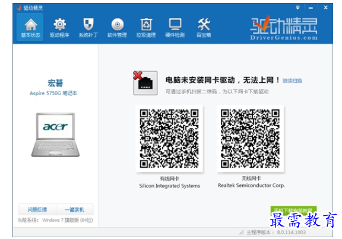
Task: Minimize the 驱动精灵 window
Action: [311, 8]
